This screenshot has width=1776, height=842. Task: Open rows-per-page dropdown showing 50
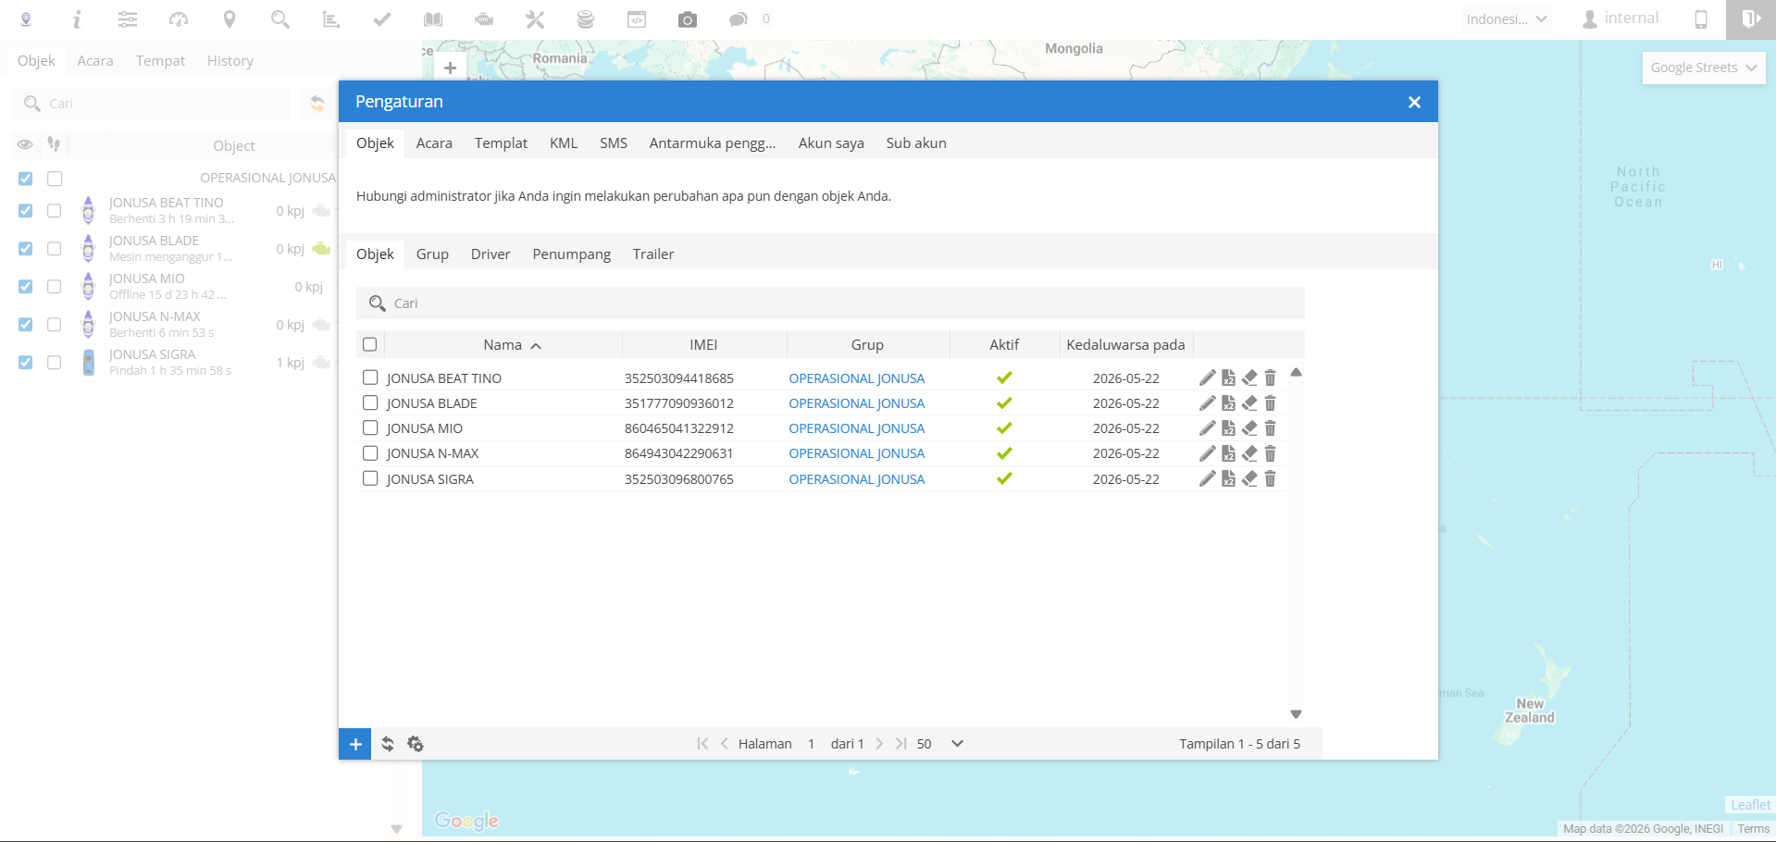[x=940, y=744]
